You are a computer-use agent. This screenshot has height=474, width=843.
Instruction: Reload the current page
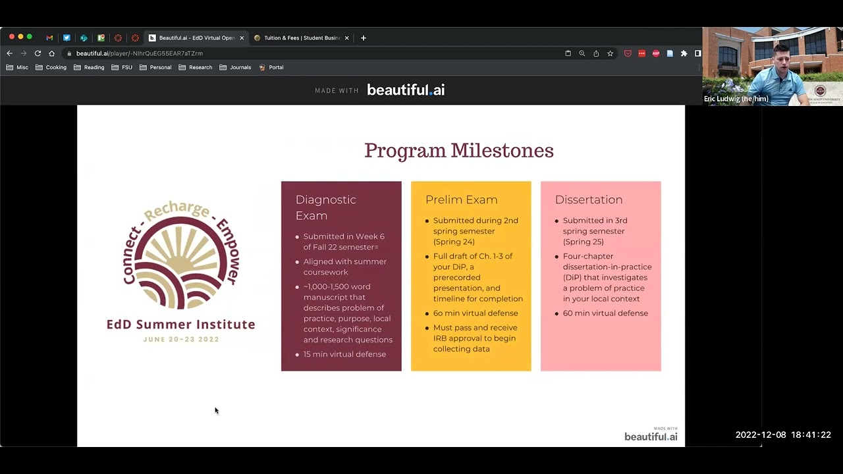point(38,53)
